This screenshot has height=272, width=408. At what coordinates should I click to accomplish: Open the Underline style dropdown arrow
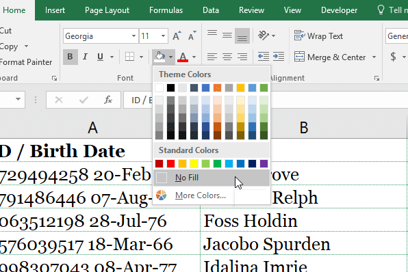pos(112,57)
